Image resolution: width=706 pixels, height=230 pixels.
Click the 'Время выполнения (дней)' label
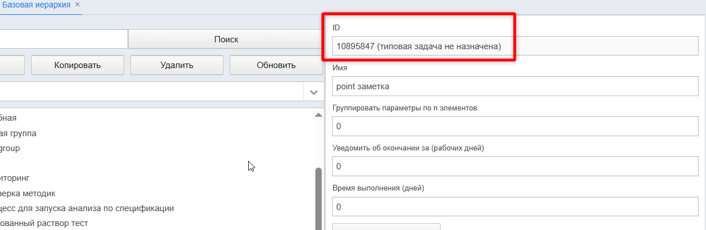[378, 188]
